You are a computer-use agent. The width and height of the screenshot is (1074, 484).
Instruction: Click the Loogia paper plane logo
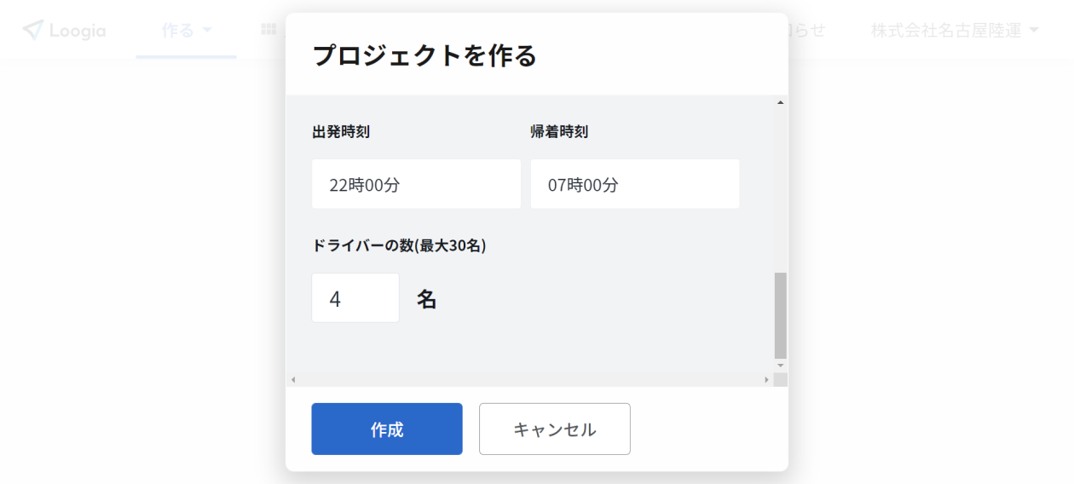click(32, 30)
